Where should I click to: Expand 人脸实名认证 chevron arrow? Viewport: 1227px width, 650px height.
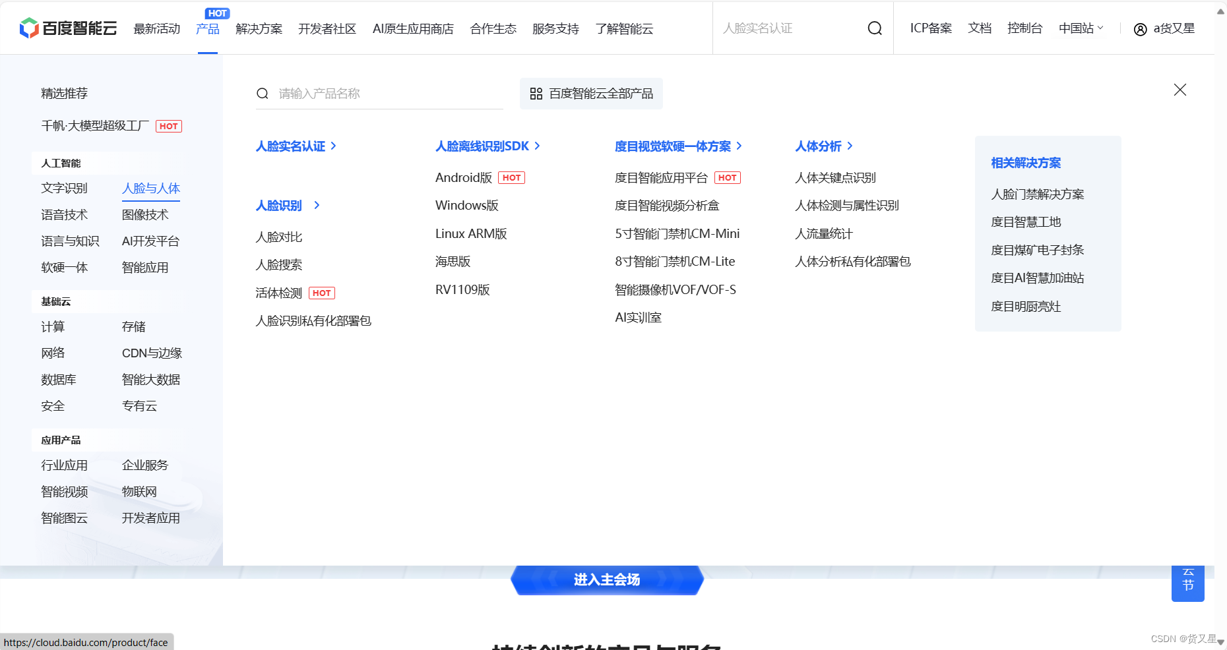tap(334, 146)
